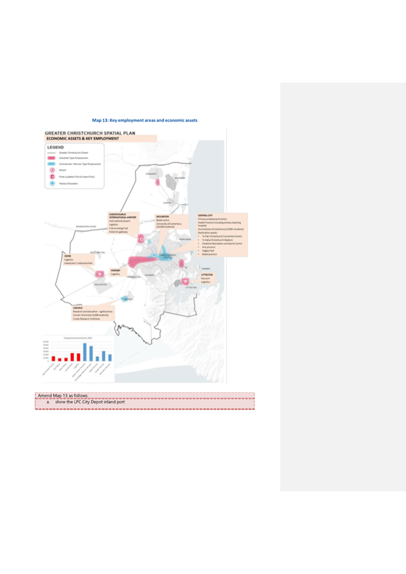Click the 'Antarctic gateway' line in airport callout
Viewport: 406px width, 574px height.
(118, 232)
